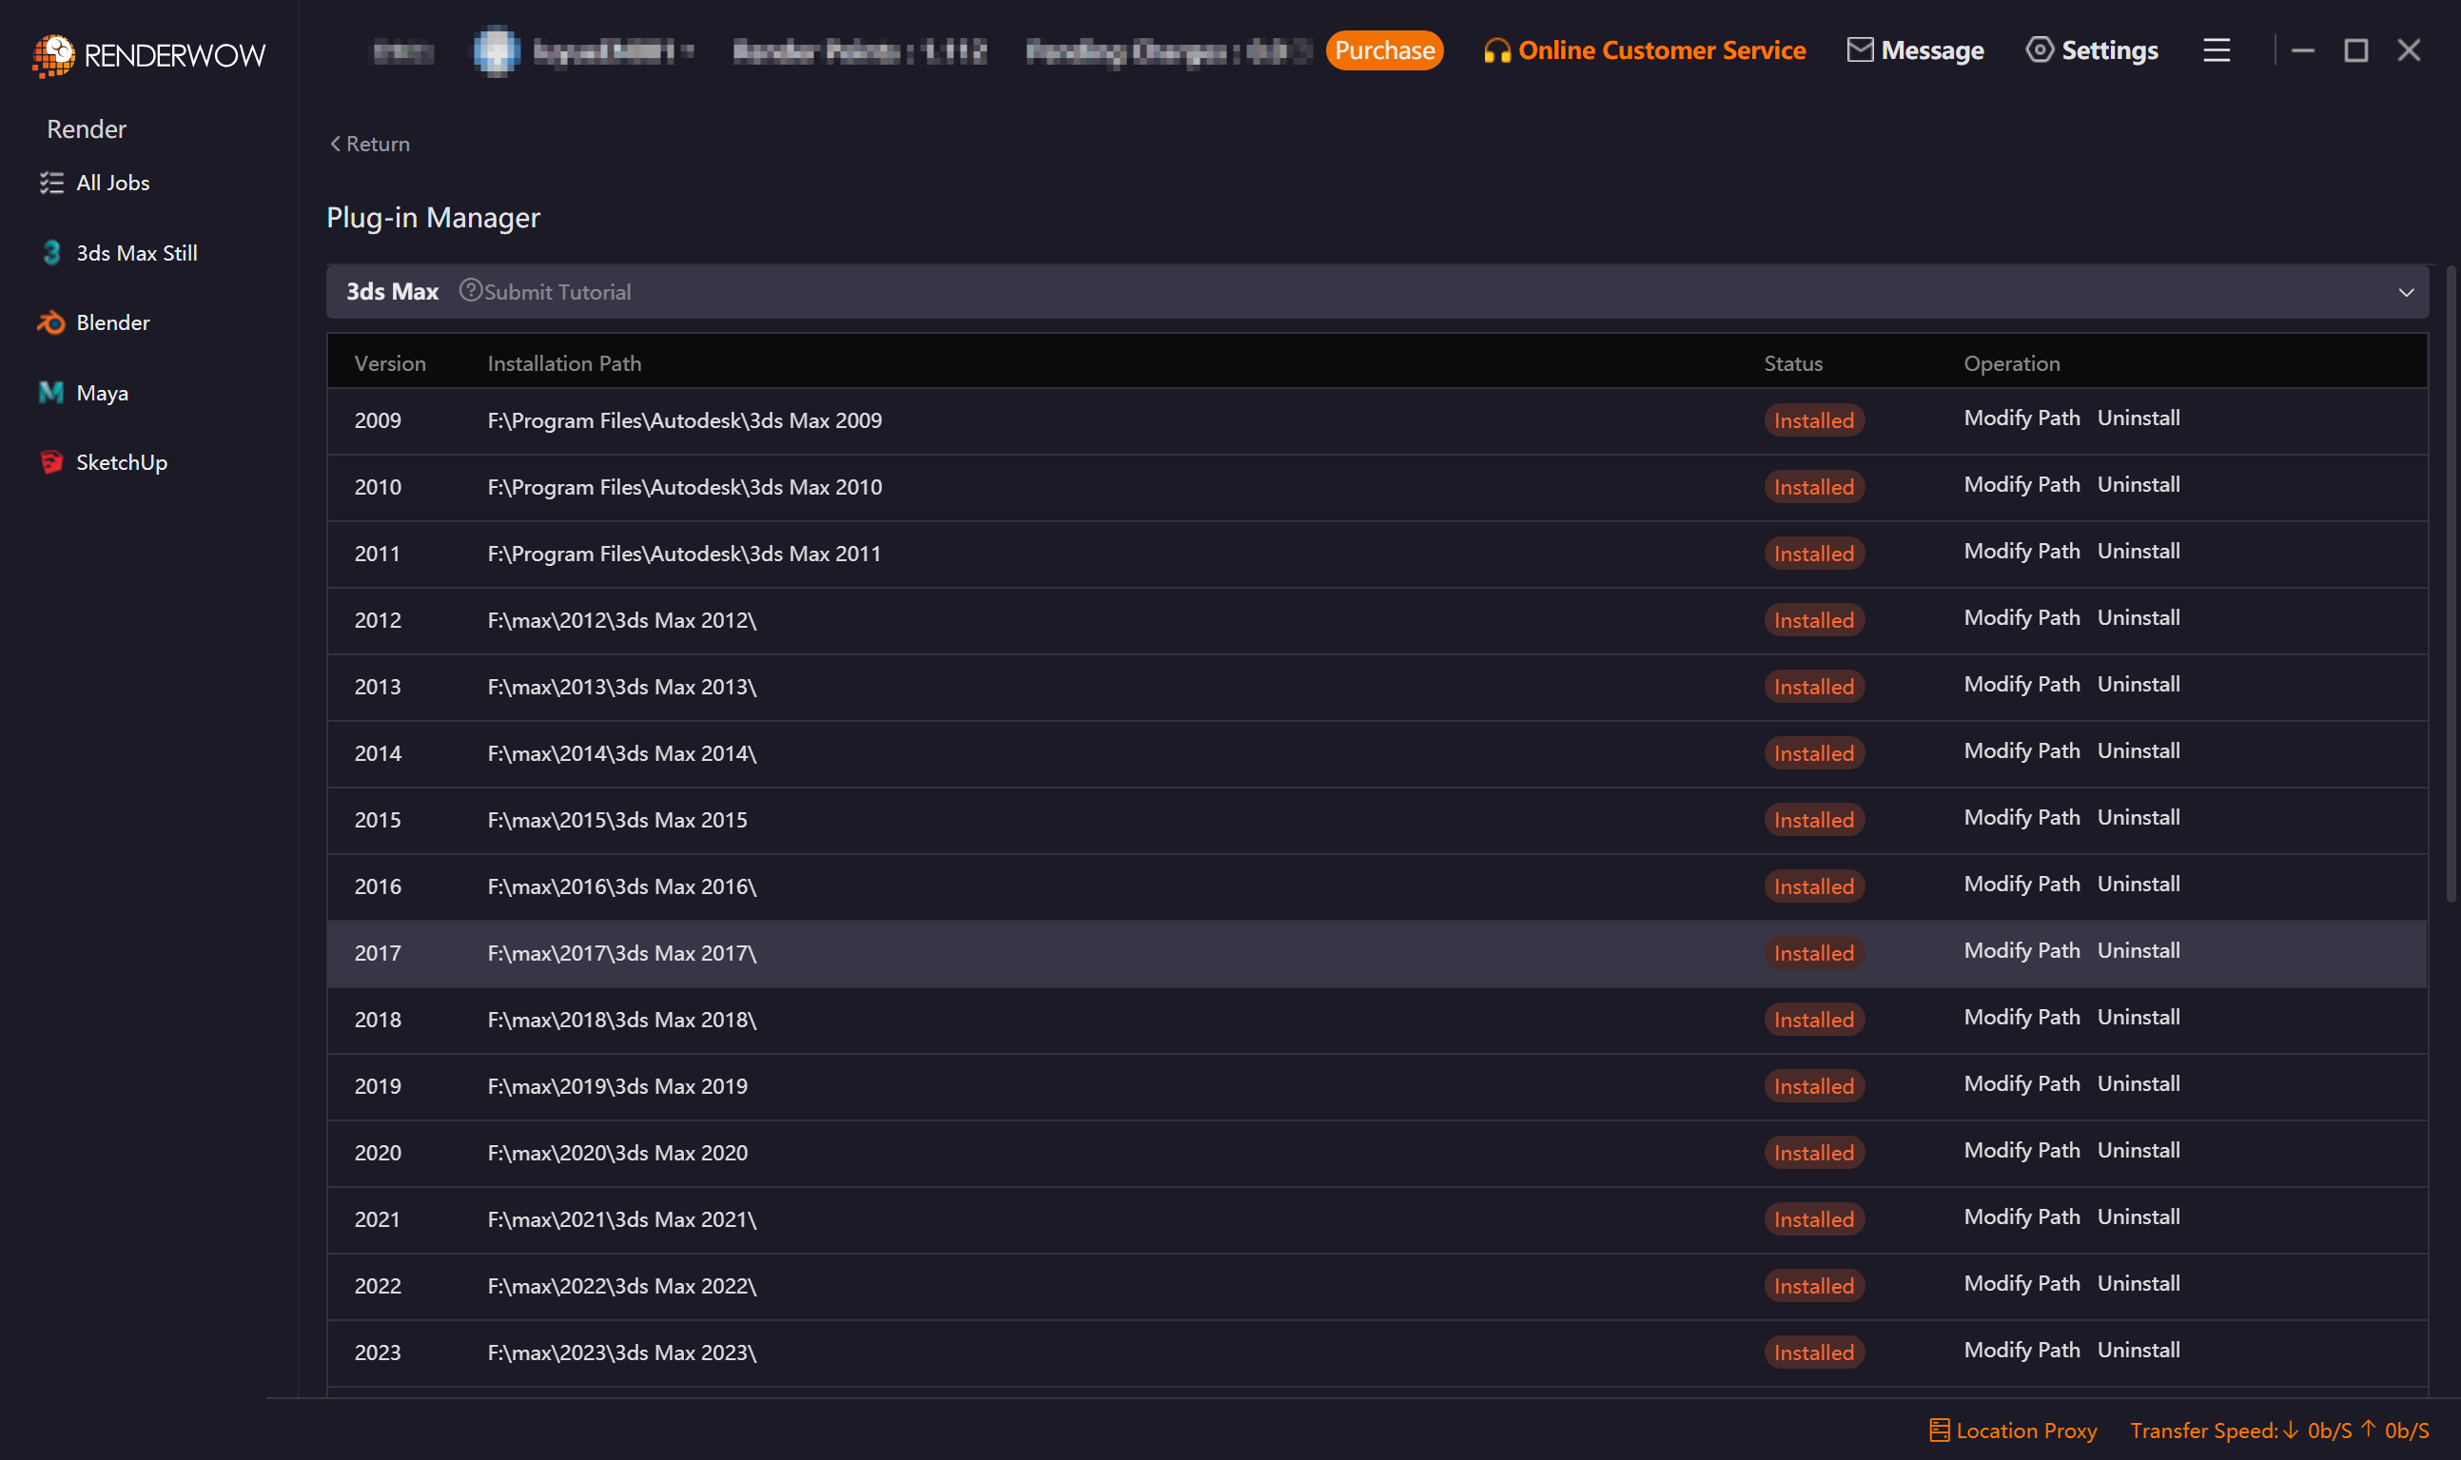Image resolution: width=2461 pixels, height=1460 pixels.
Task: Click Modify Path for version 2018
Action: pos(2022,1018)
